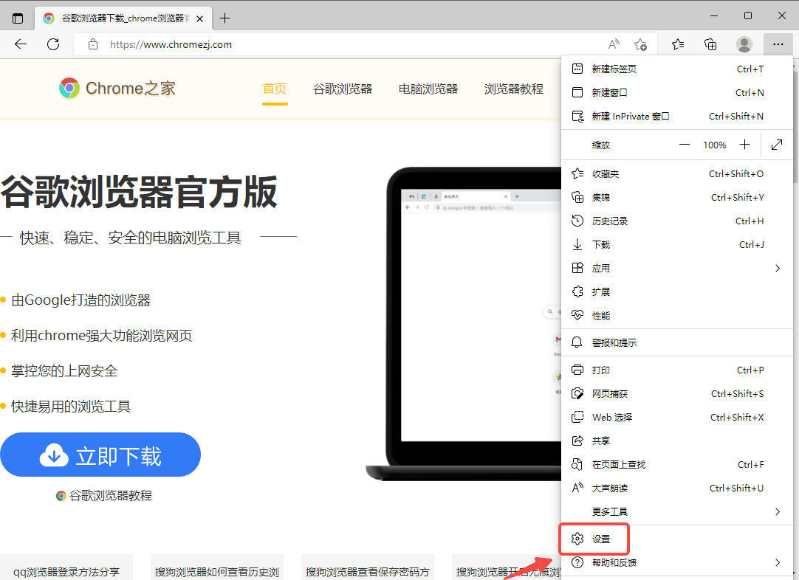Open 收藏夹 from the menu
The height and width of the screenshot is (580, 799).
click(676, 173)
